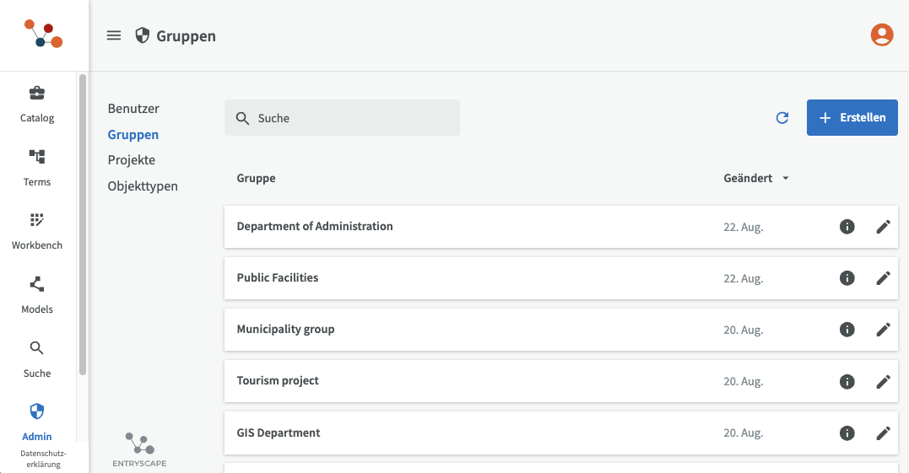Click the refresh list icon

(x=782, y=118)
